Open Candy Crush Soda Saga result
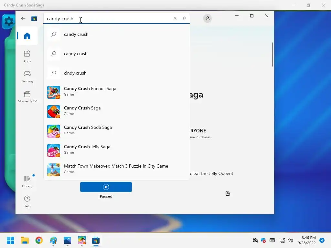This screenshot has width=331, height=248. 116,131
